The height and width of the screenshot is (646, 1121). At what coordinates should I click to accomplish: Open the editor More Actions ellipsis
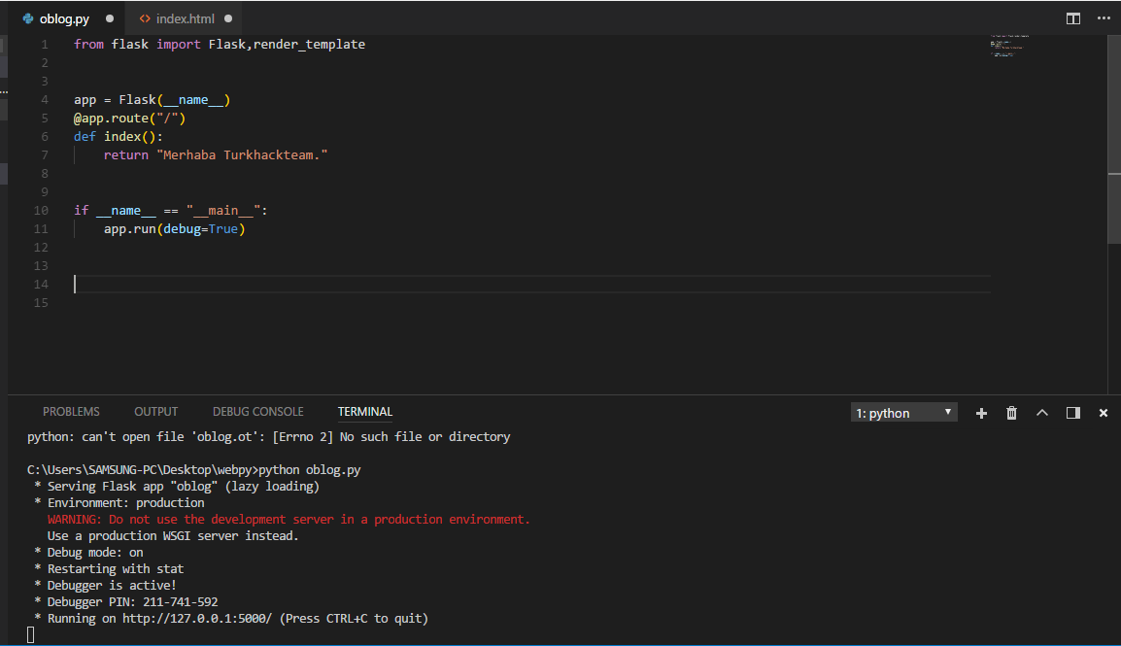point(1104,18)
